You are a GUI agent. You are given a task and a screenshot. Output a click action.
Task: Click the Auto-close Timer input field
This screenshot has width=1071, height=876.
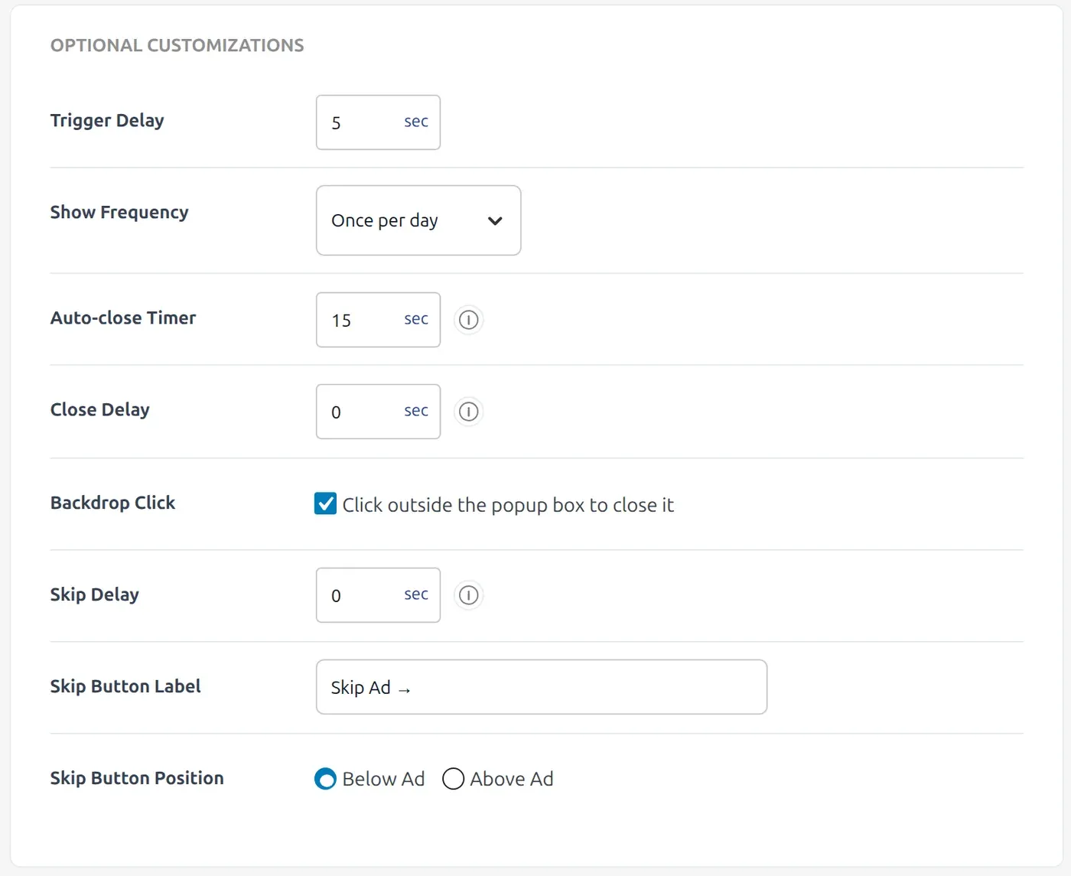click(x=378, y=320)
